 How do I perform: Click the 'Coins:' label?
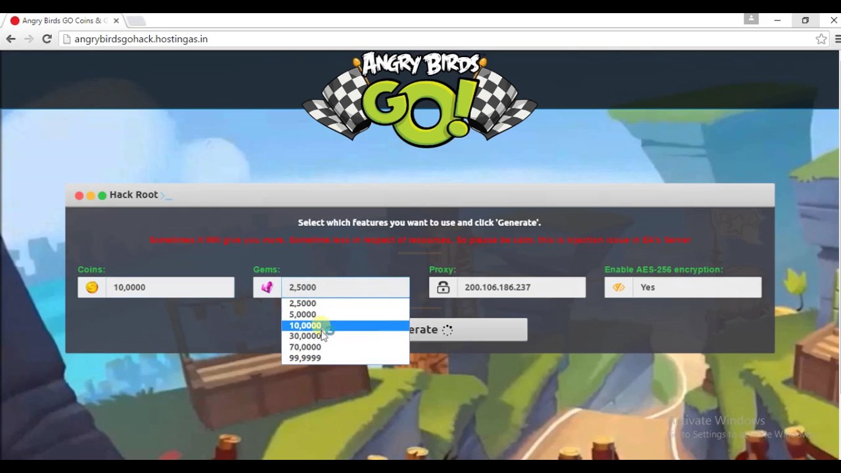click(x=91, y=269)
